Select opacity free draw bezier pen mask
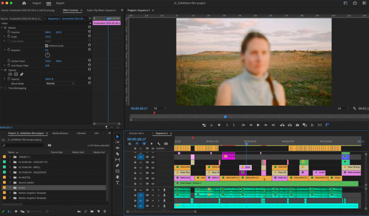 click(x=22, y=74)
